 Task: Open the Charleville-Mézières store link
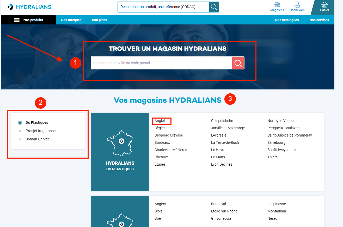171,150
